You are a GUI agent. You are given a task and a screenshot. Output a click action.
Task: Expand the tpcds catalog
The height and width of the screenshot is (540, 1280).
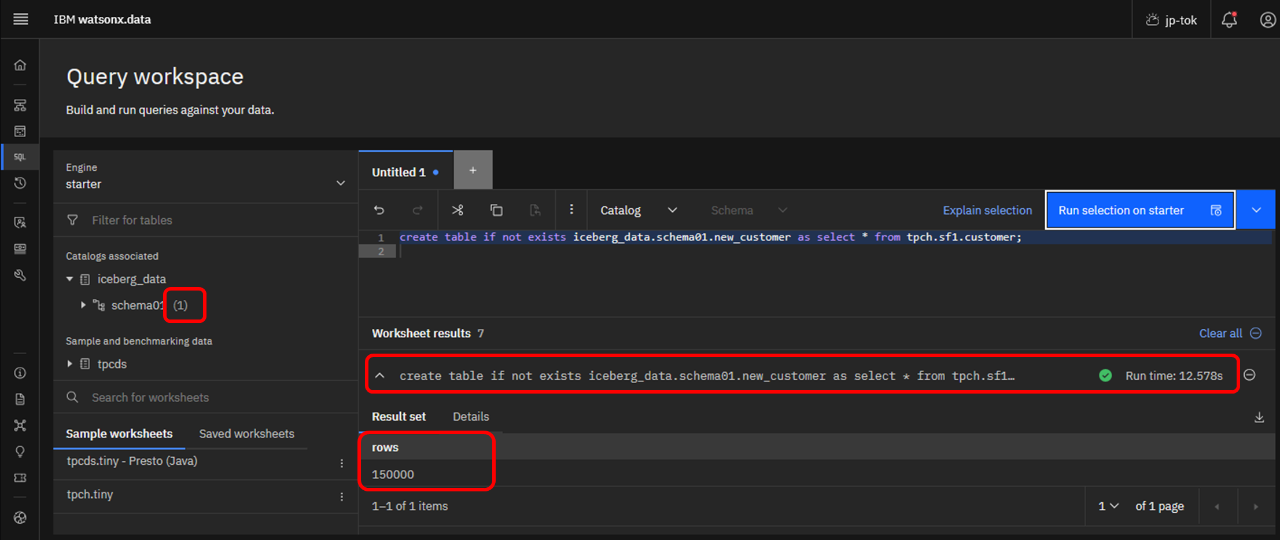(70, 364)
